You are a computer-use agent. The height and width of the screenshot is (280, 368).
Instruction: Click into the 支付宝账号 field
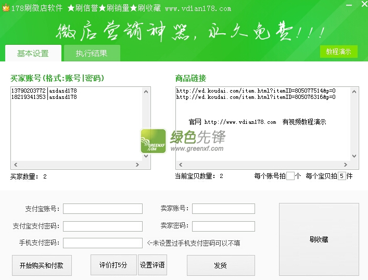coord(103,209)
